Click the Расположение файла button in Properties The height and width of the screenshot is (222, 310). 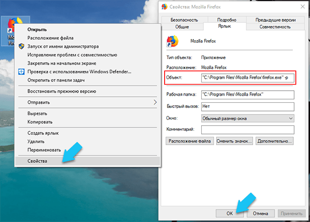pos(190,141)
